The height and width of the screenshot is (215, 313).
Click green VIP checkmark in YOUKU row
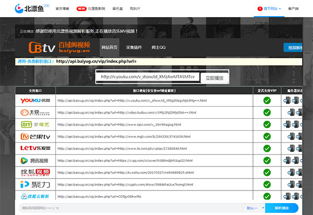point(266,100)
